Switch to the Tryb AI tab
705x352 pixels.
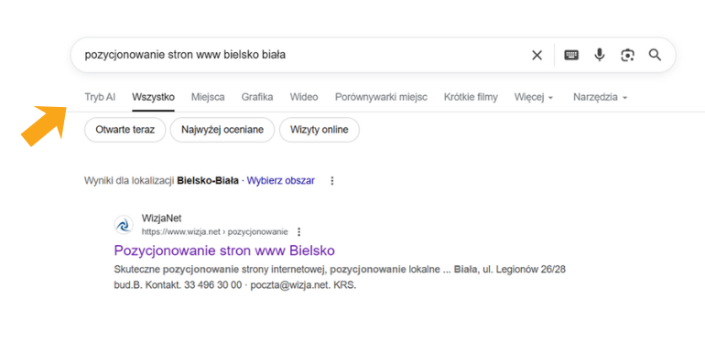pyautogui.click(x=100, y=97)
